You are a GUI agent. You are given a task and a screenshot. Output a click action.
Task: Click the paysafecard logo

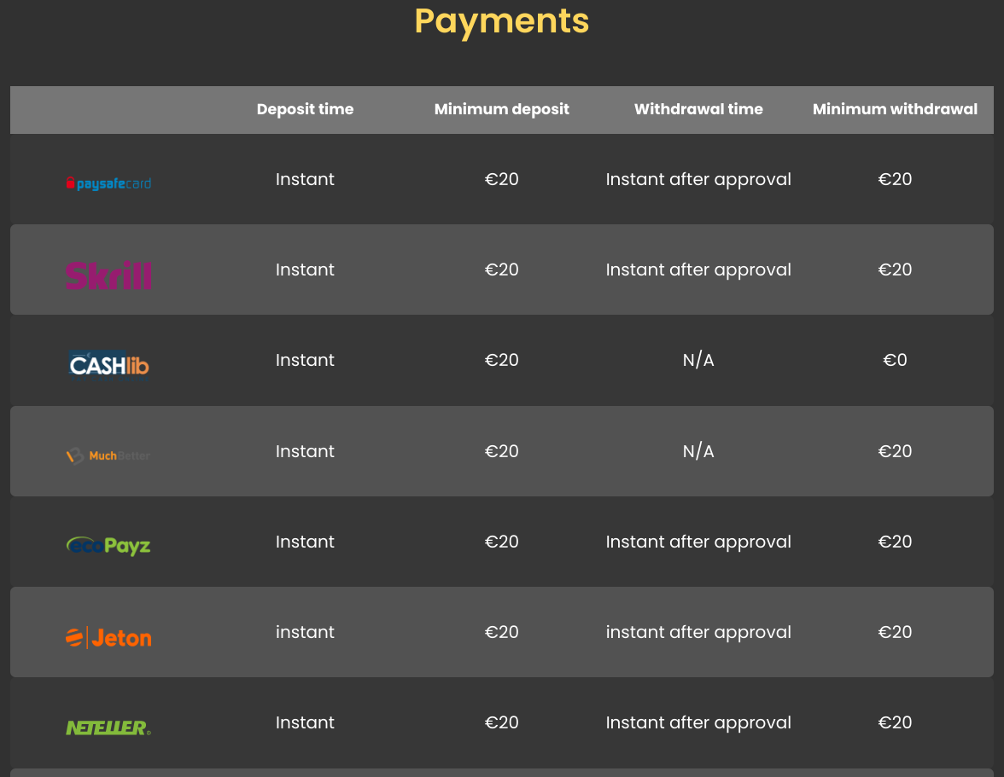click(109, 183)
